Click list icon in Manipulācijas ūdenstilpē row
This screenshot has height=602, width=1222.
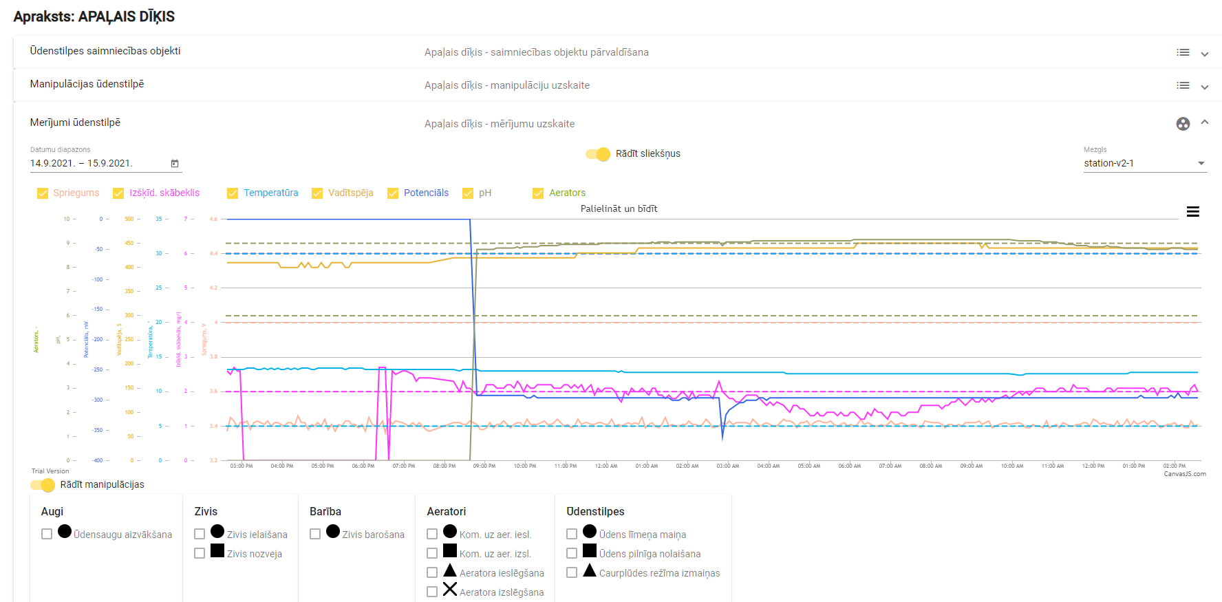[x=1183, y=85]
